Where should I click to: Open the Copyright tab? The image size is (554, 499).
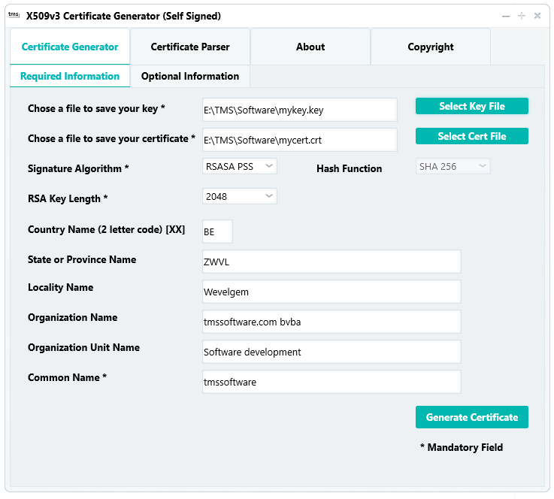[431, 47]
